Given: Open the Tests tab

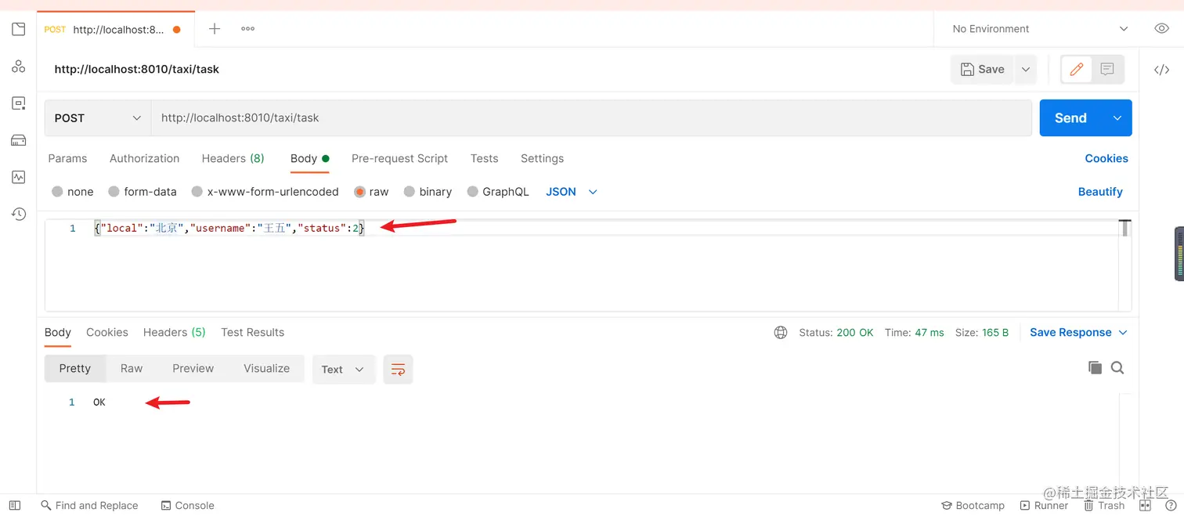Looking at the screenshot, I should (484, 158).
